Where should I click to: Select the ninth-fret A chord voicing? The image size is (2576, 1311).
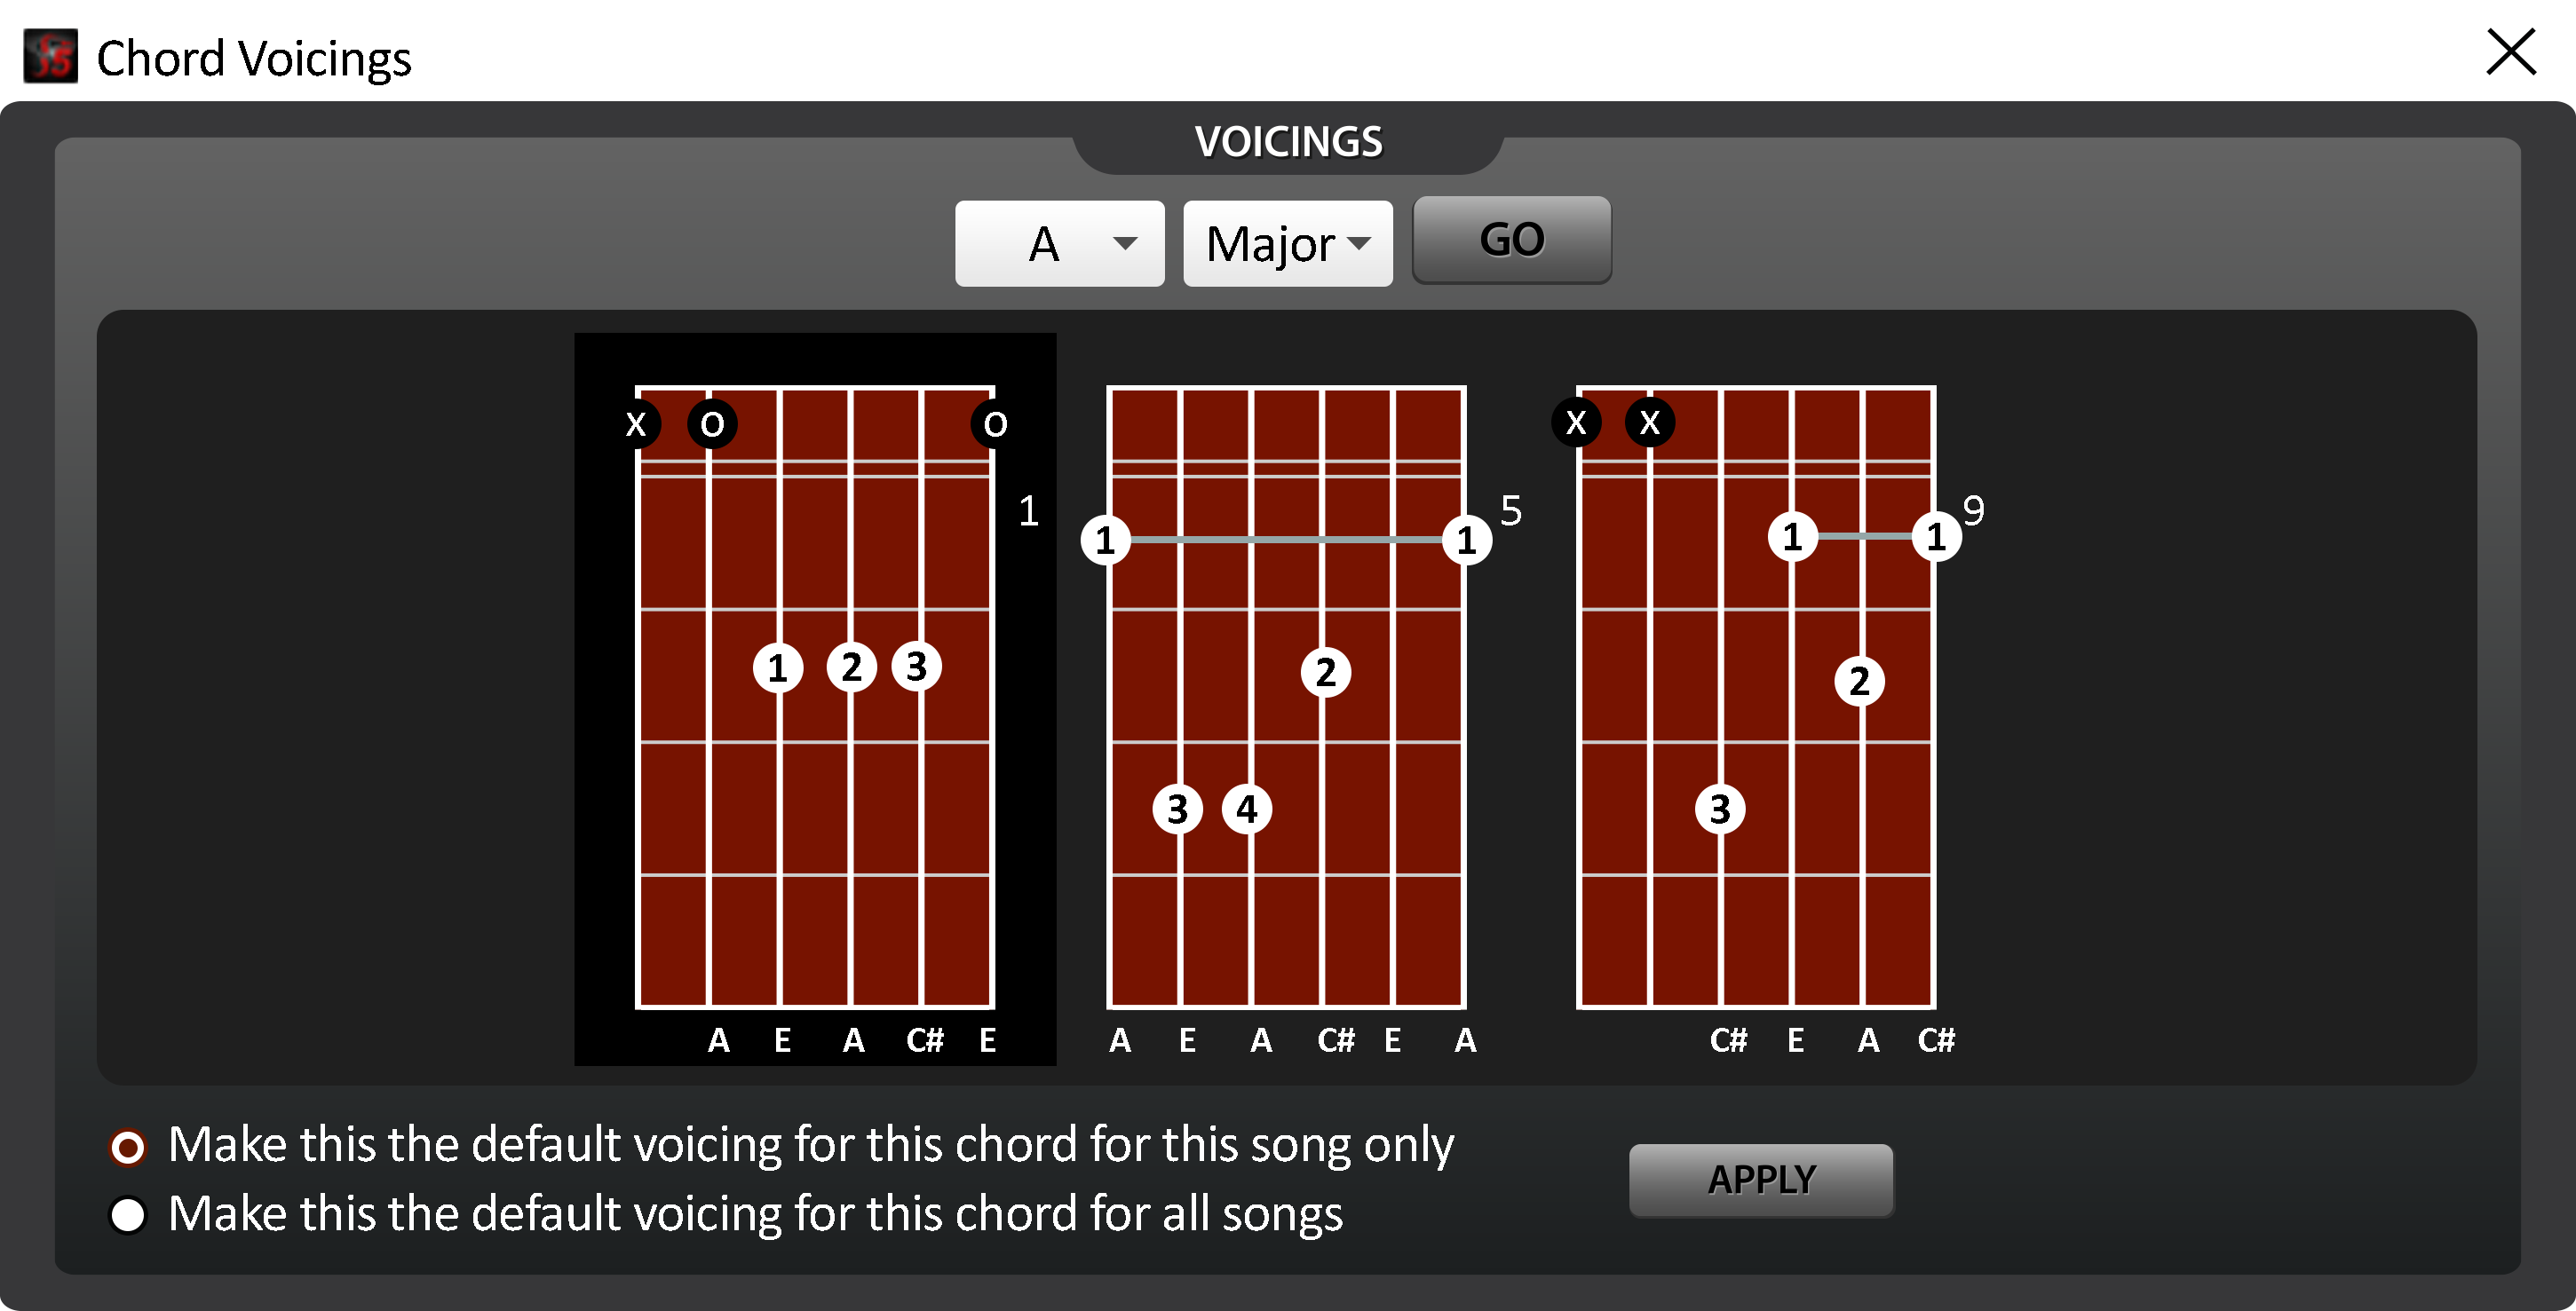click(1756, 699)
